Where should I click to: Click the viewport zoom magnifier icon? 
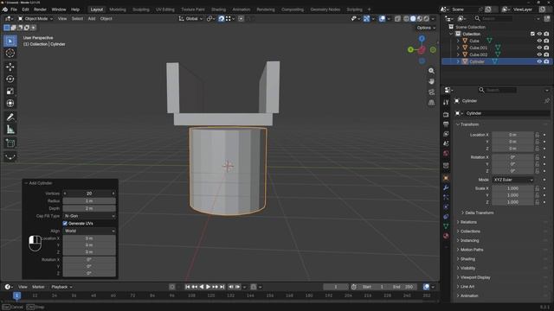click(x=431, y=71)
